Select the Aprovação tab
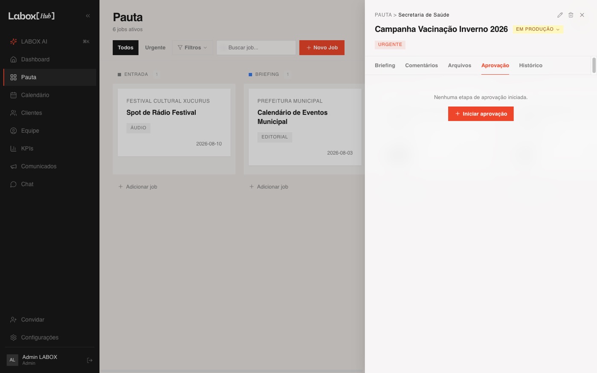The width and height of the screenshot is (597, 373). pos(495,65)
